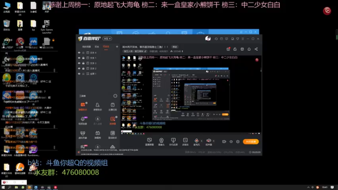Toggle preview eye icon in bottom bar
The image size is (338, 190).
[x=231, y=141]
